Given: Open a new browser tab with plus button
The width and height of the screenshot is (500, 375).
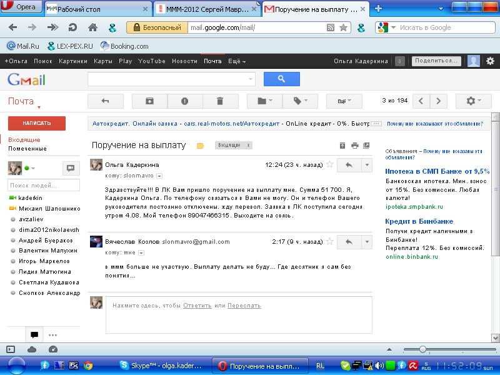Looking at the screenshot, I should [x=378, y=9].
